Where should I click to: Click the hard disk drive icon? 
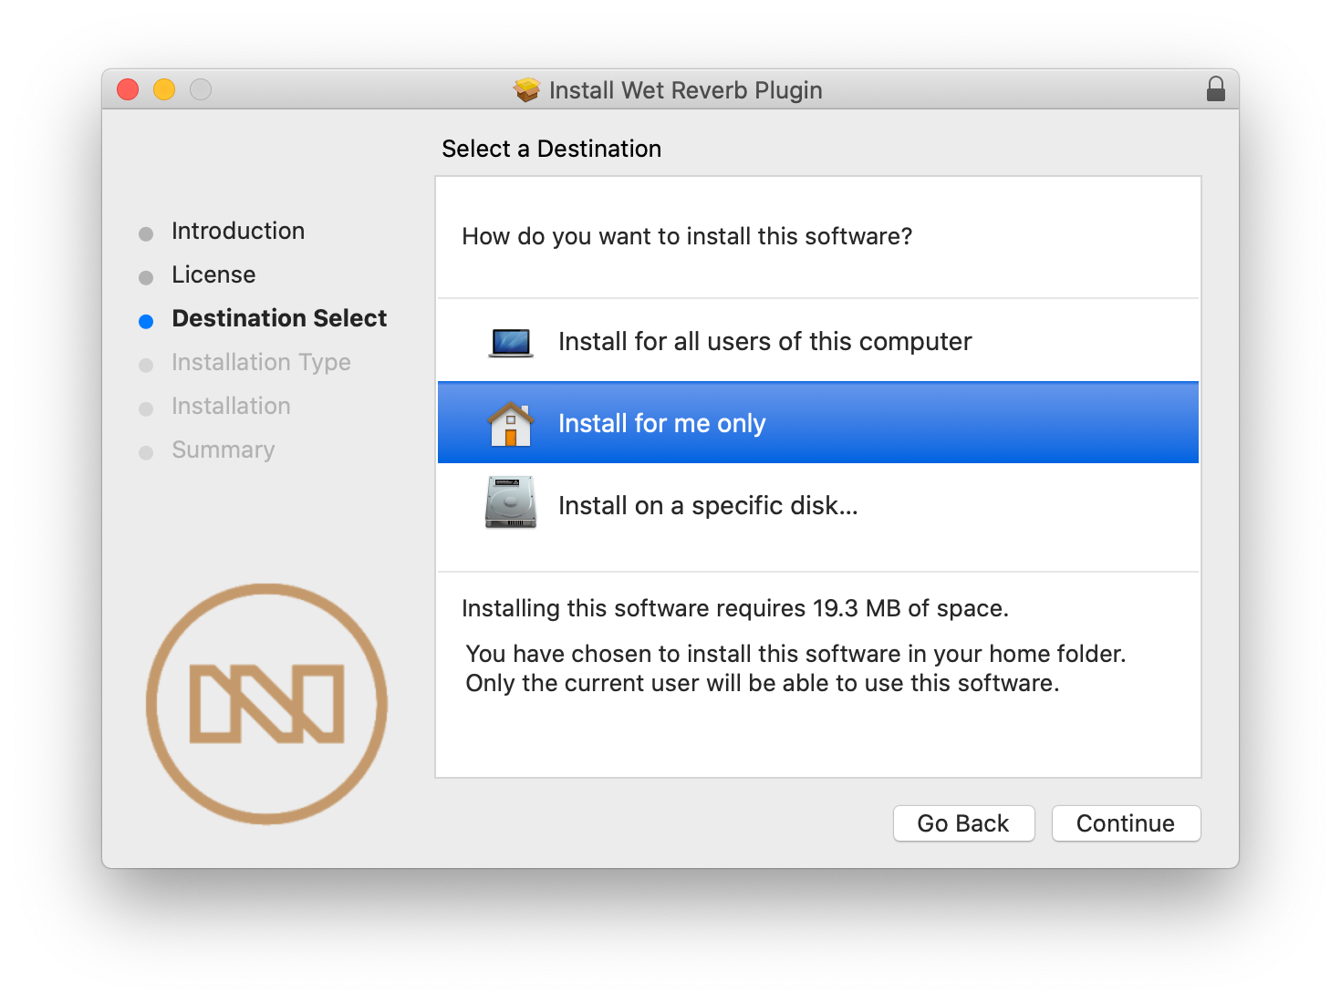tap(511, 502)
